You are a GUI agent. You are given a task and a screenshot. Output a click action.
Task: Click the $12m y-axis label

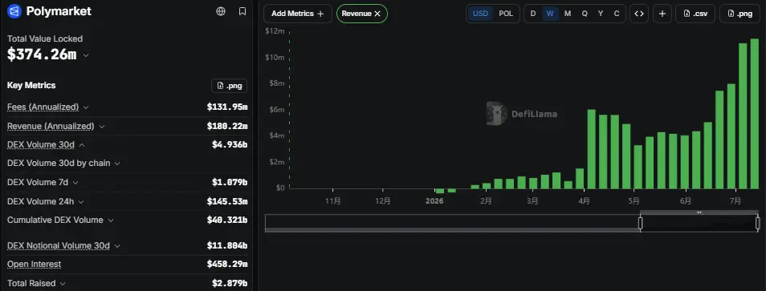[x=275, y=31]
